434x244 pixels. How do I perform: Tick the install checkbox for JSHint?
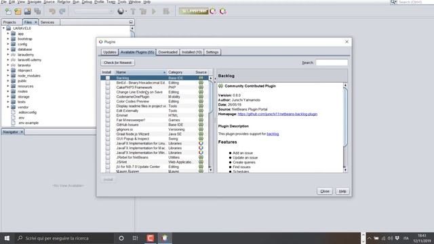tap(108, 162)
